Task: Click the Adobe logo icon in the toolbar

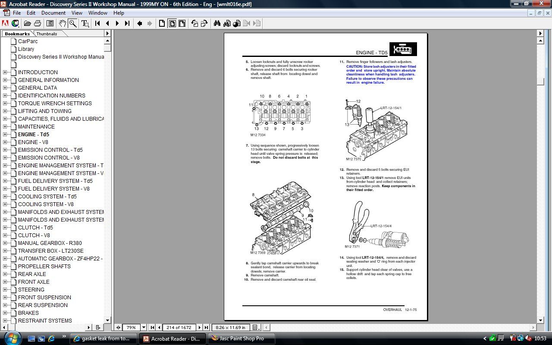Action: pyautogui.click(x=6, y=23)
